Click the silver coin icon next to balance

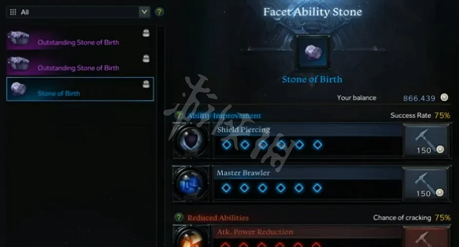coord(444,98)
